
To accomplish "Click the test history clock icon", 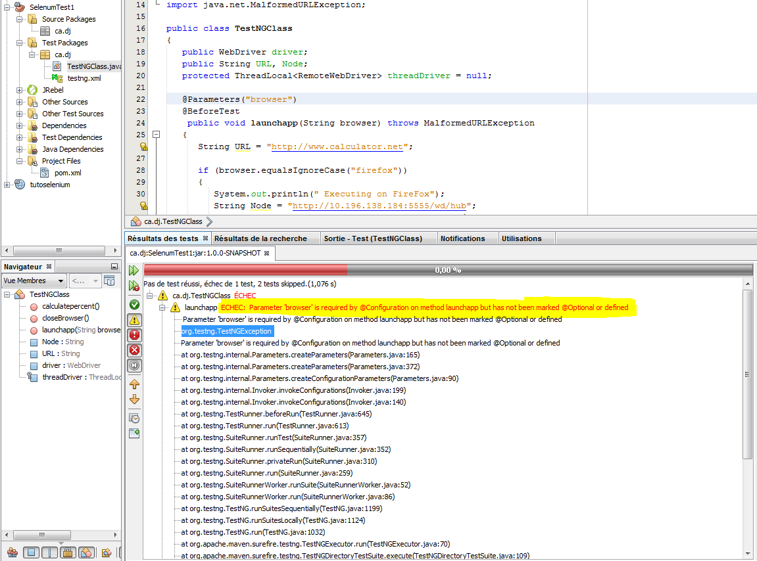I will pyautogui.click(x=134, y=418).
